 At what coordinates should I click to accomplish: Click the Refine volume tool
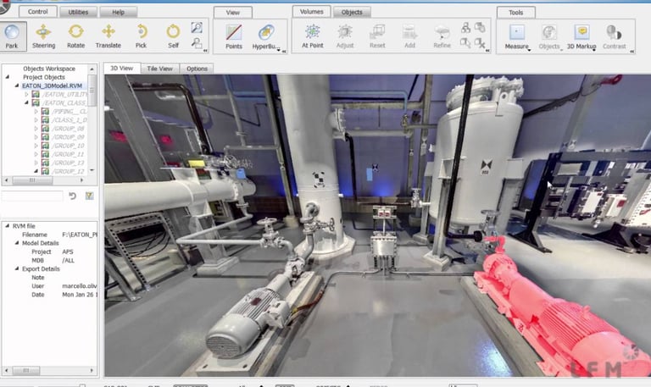coord(442,36)
